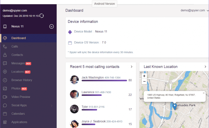Open the demo@spyier.com account dropdown at top right

click(x=195, y=10)
